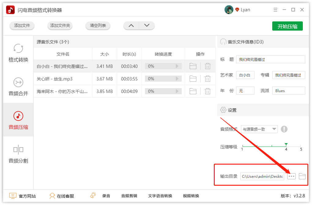Image resolution: width=312 pixels, height=205 pixels.
Task: Switch to 格式转换 tab
Action: [18, 53]
